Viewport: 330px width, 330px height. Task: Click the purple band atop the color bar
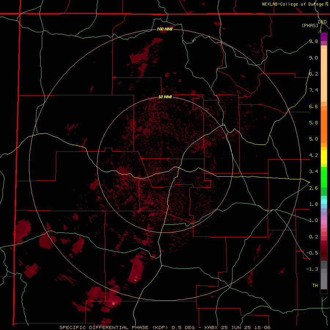click(x=324, y=37)
